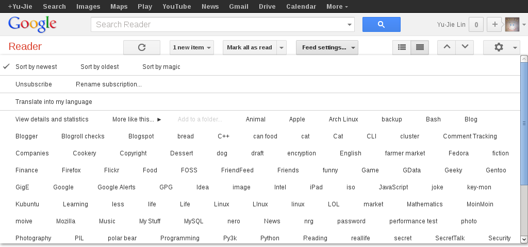This screenshot has width=528, height=247.
Task: Select Sort by magic option
Action: [x=161, y=67]
